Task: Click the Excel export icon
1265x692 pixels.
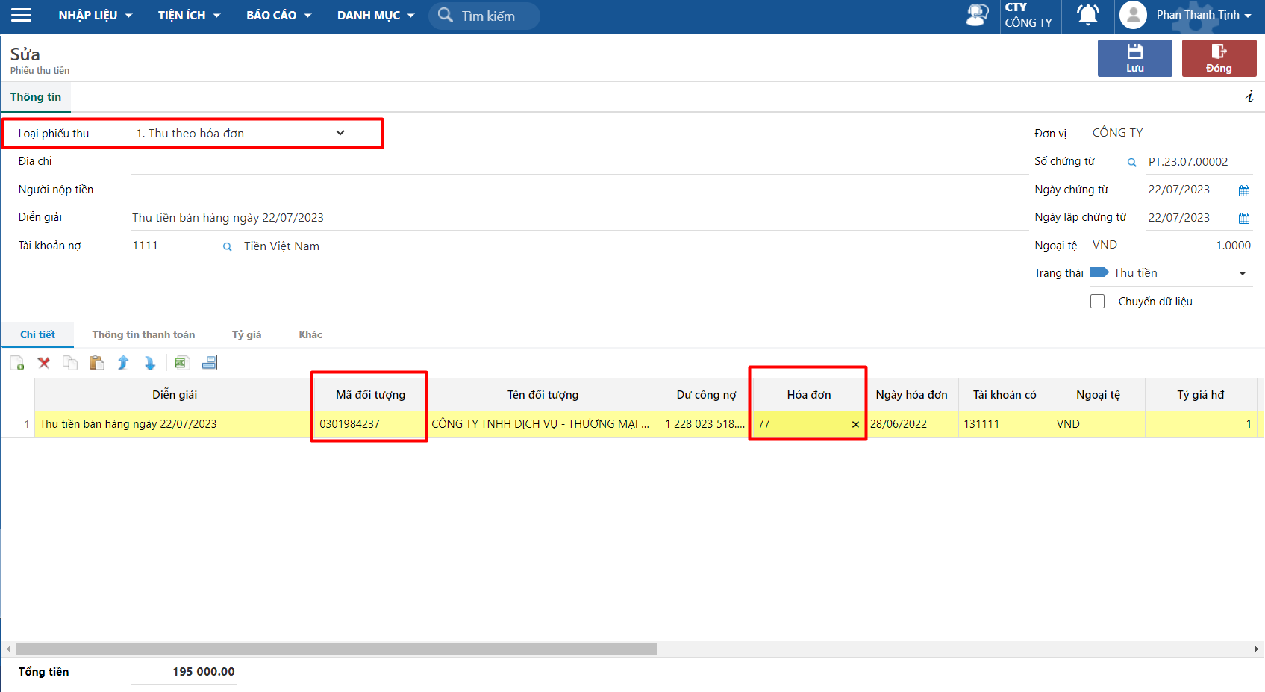Action: tap(181, 363)
